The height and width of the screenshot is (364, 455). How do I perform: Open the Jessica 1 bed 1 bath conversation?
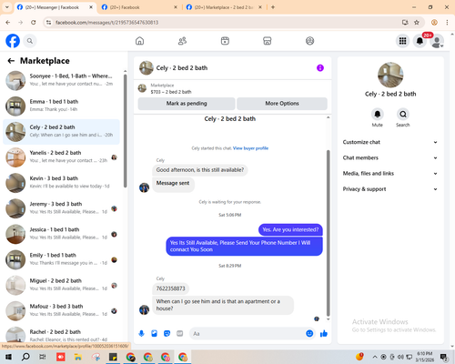point(61,234)
